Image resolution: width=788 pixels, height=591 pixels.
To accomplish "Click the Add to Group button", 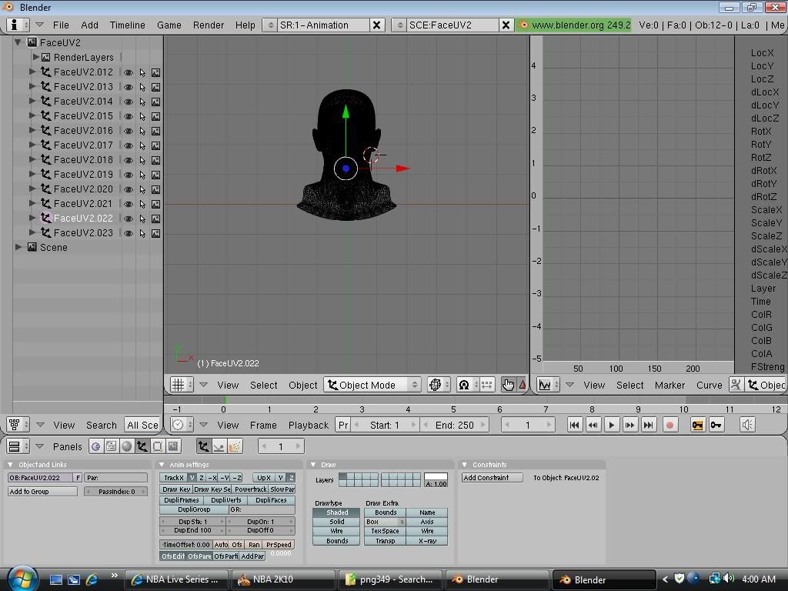I will pyautogui.click(x=42, y=492).
